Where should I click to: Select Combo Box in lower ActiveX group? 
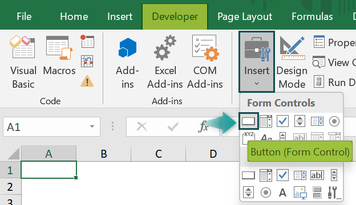[x=266, y=175]
